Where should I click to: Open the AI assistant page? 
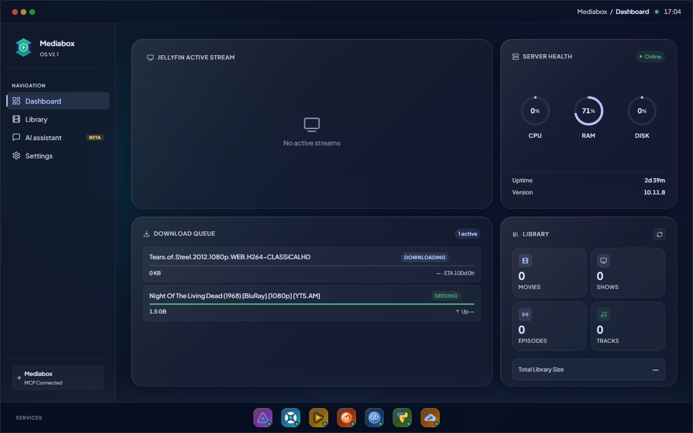tap(58, 137)
